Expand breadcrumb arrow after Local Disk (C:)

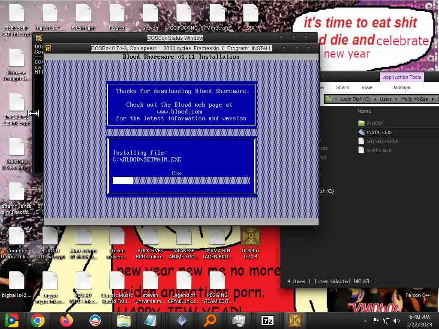coord(376,99)
